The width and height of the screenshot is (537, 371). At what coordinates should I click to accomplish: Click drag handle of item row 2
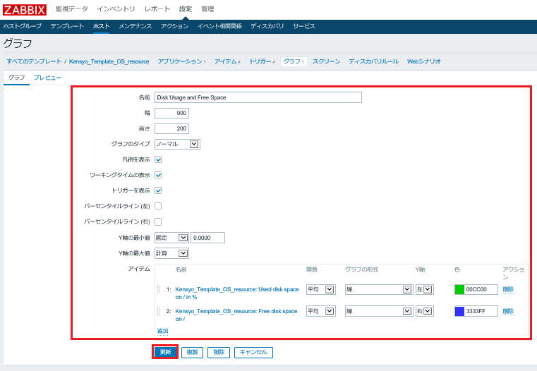pyautogui.click(x=158, y=311)
